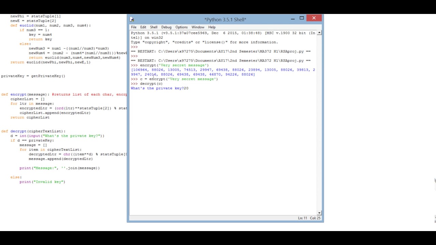The image size is (436, 245).
Task: Click 'if d == privateKey:' line in editor
Action: point(32,140)
